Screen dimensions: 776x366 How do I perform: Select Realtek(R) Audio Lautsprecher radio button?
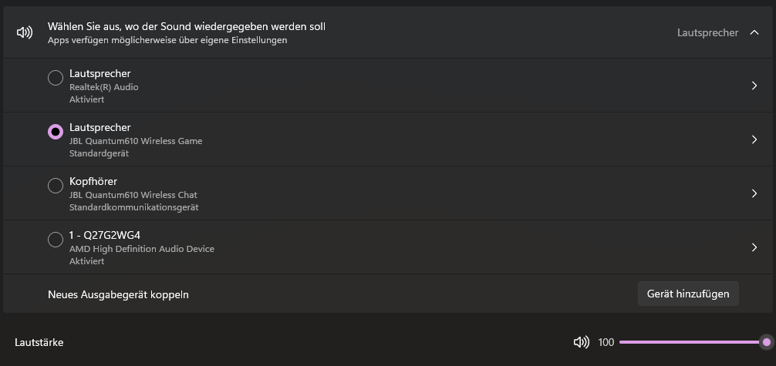pyautogui.click(x=56, y=78)
